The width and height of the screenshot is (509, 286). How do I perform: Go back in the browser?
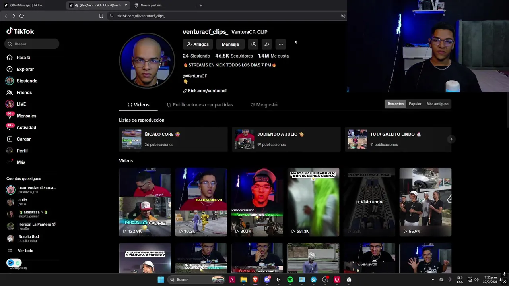6,16
